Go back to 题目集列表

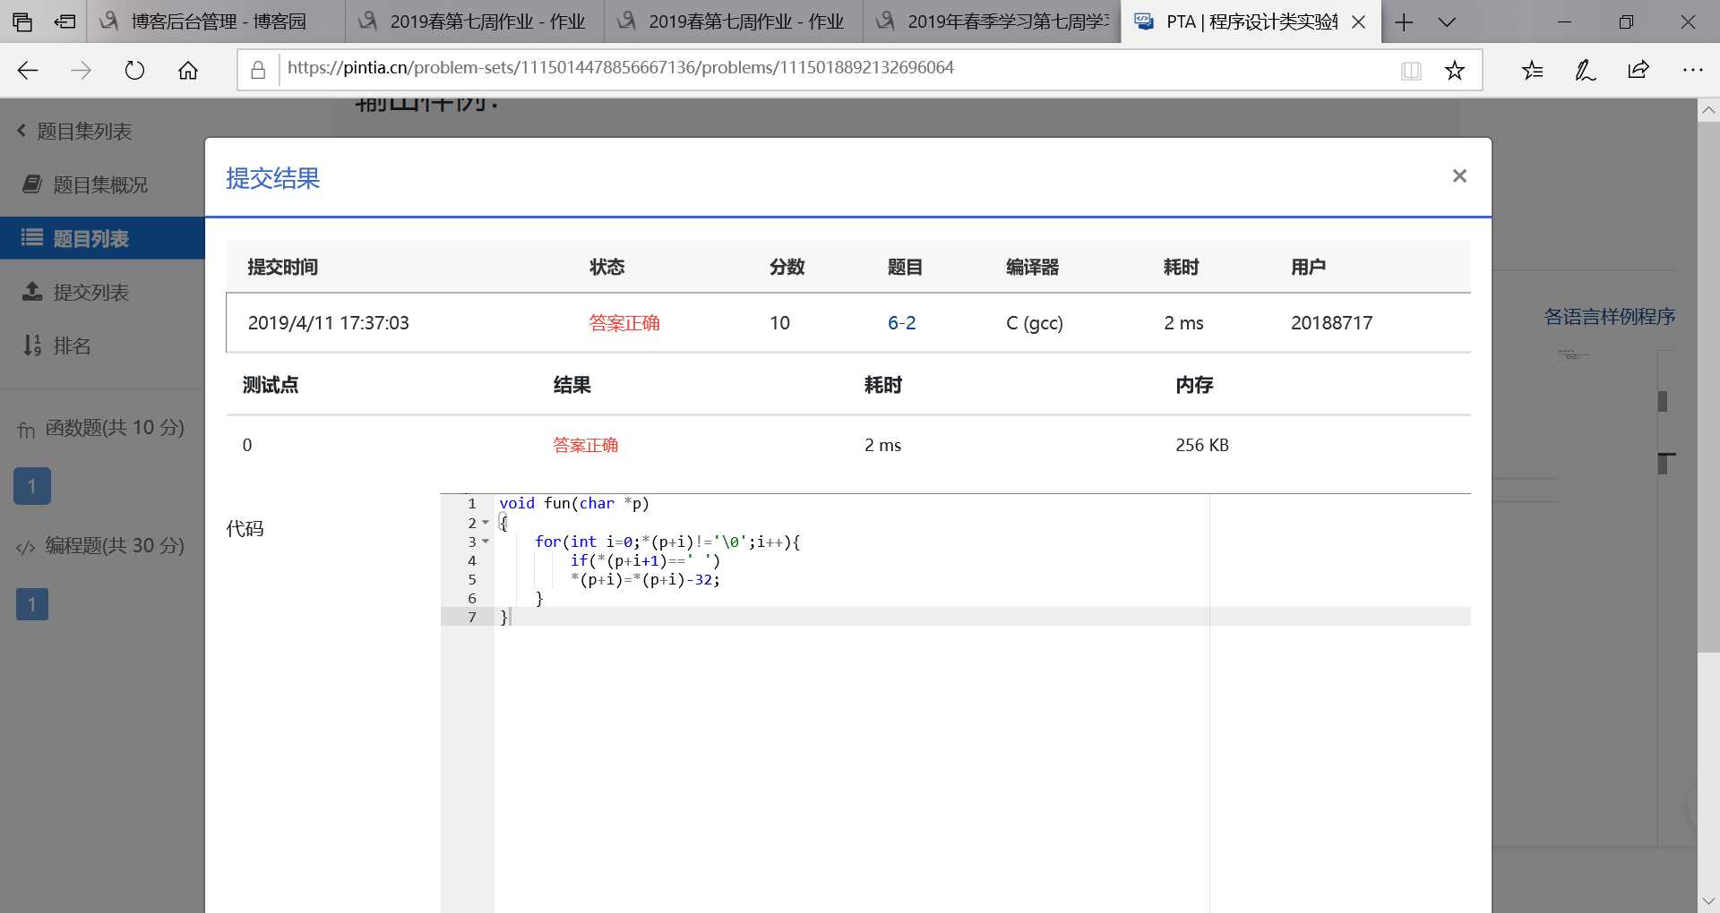[x=74, y=132]
